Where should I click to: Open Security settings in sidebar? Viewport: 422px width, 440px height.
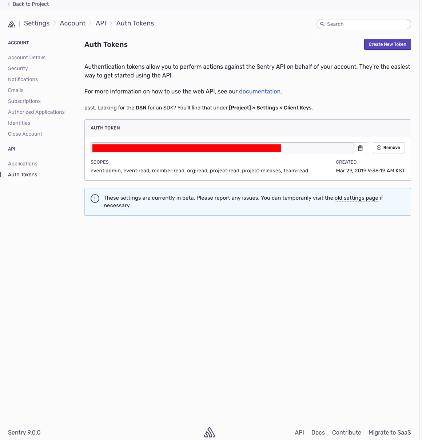pos(18,68)
